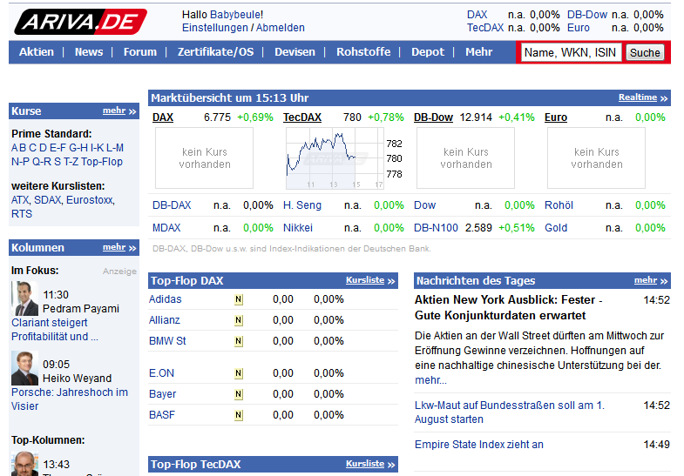Click the N news icon next to E.ON
Viewport: 684px width, 476px height.
click(x=238, y=373)
